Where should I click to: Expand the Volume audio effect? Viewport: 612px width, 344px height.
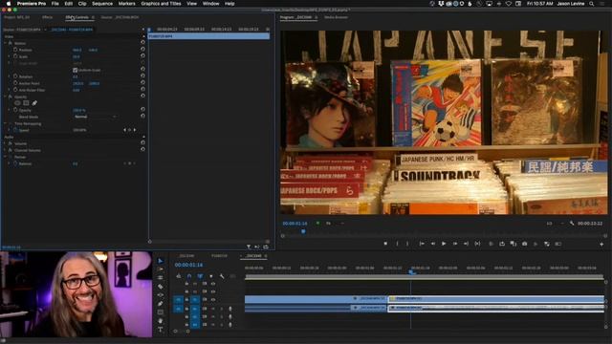click(x=5, y=143)
